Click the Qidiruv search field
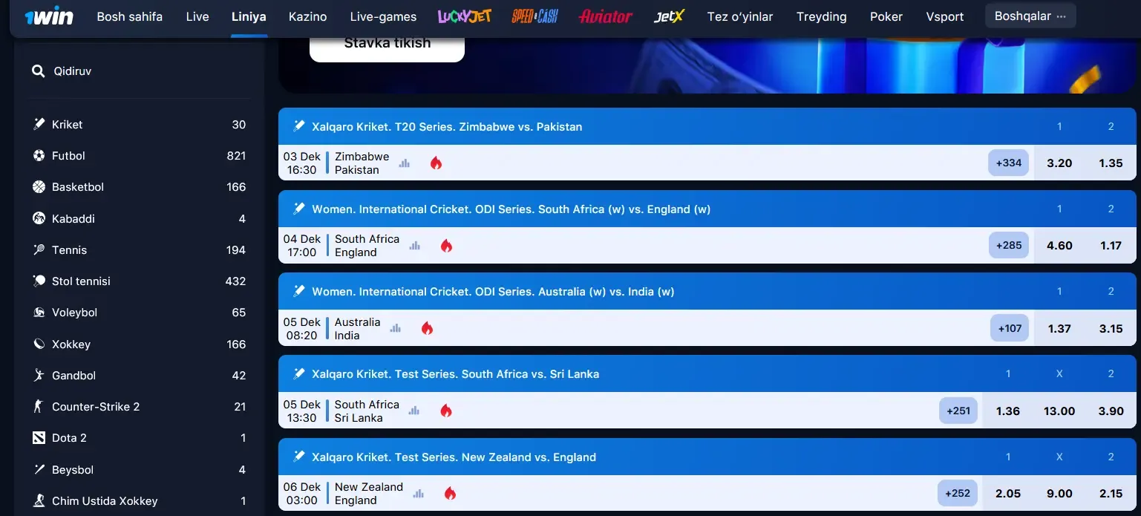 click(x=141, y=71)
